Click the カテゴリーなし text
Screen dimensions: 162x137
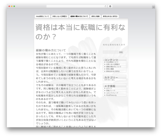tap(110, 80)
